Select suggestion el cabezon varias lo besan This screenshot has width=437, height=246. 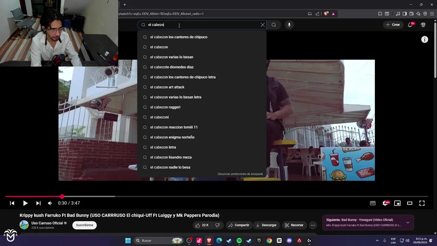(x=202, y=57)
